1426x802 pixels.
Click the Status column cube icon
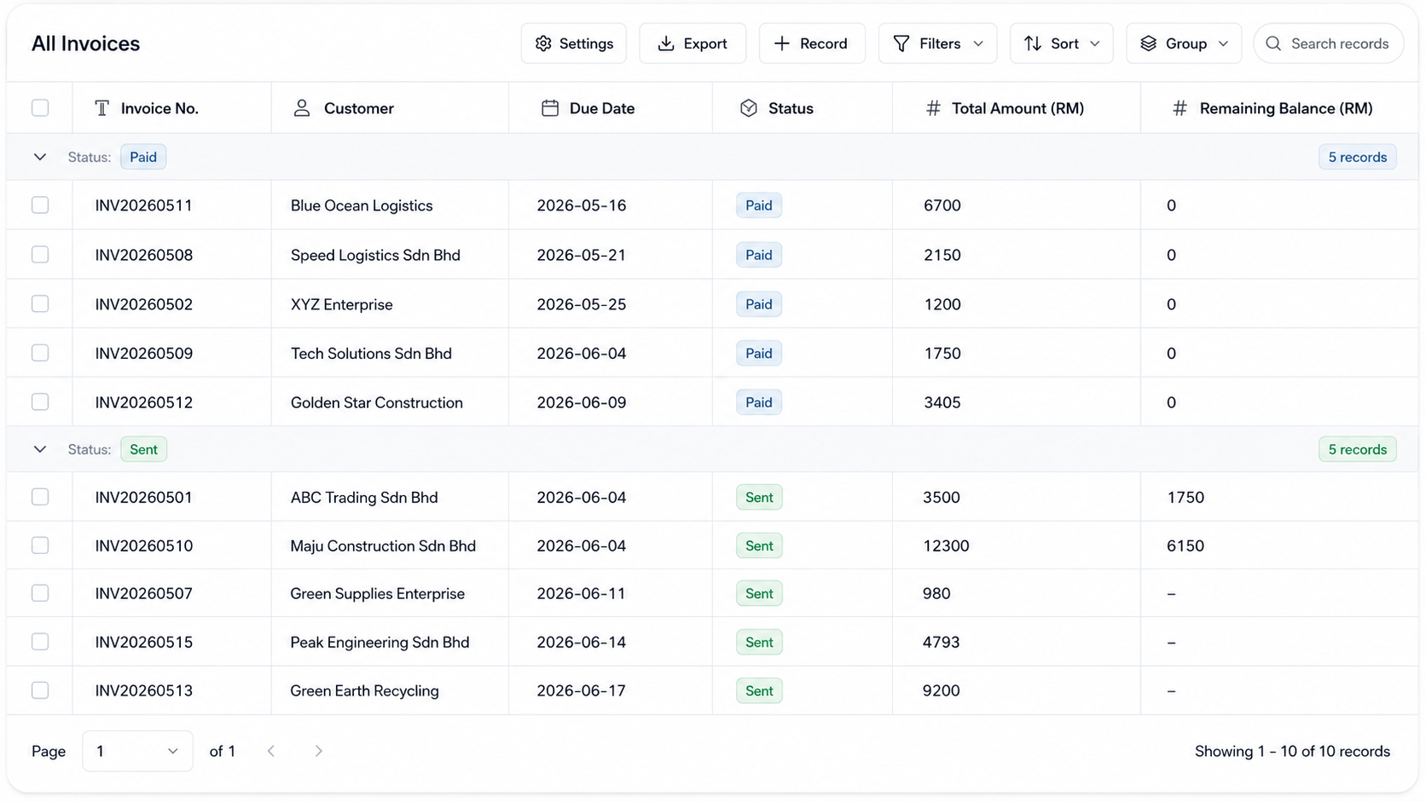pyautogui.click(x=749, y=108)
